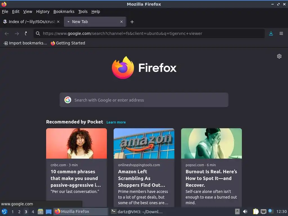
Task: Click '"Per our last conversation."' excerpt
Action: [x=75, y=191]
